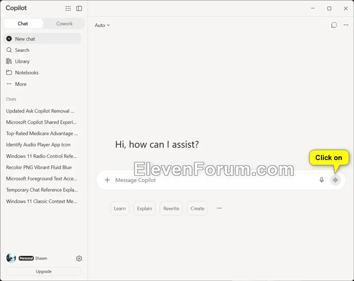
Task: Click the Create suggestion button
Action: click(x=197, y=208)
